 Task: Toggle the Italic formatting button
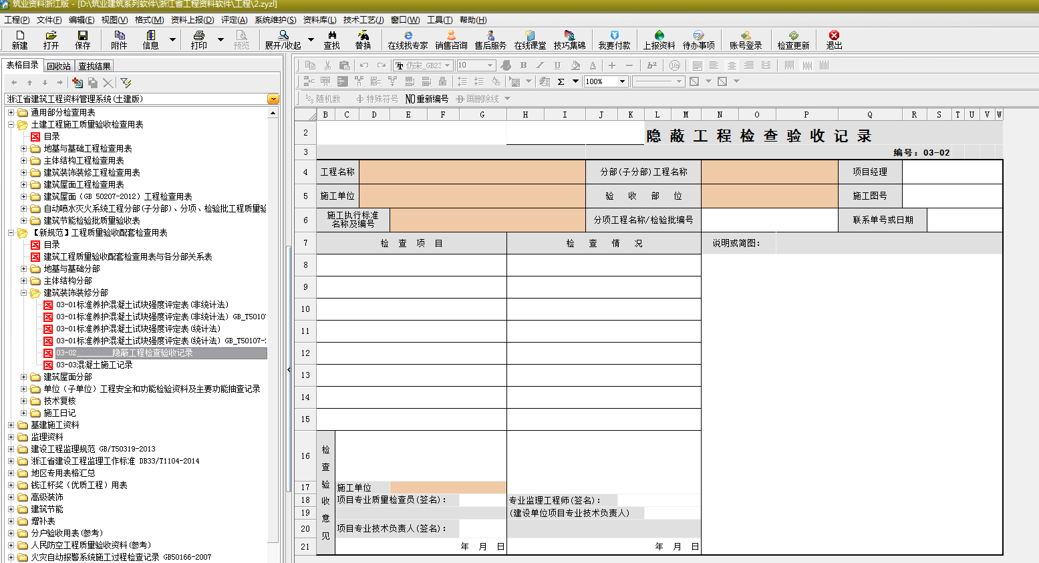540,65
